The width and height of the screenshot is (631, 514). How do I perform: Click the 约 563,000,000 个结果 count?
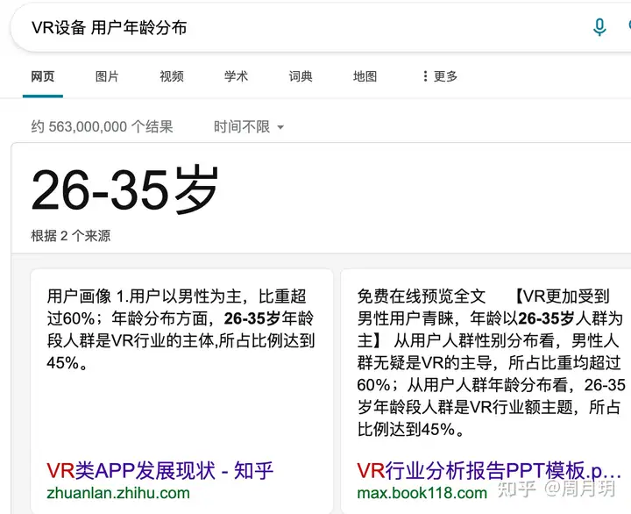[103, 127]
